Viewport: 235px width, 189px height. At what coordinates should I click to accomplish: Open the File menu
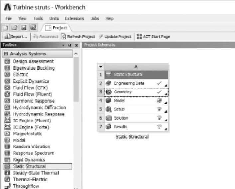(x=8, y=18)
